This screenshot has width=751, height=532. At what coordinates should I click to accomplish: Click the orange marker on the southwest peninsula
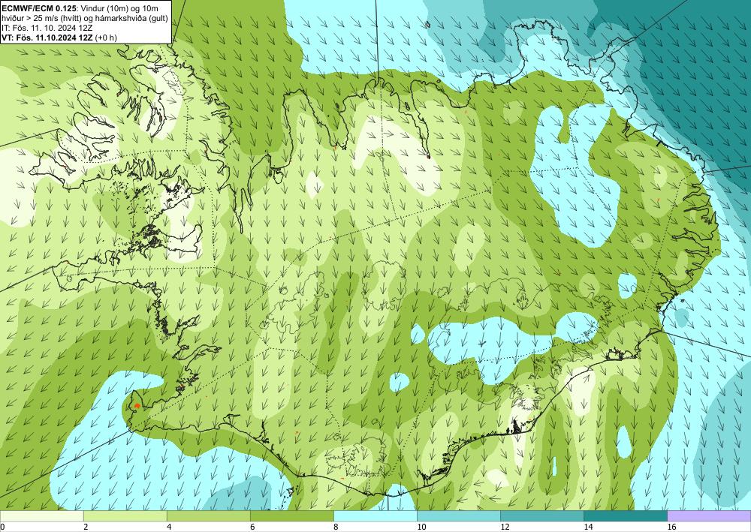coord(137,406)
